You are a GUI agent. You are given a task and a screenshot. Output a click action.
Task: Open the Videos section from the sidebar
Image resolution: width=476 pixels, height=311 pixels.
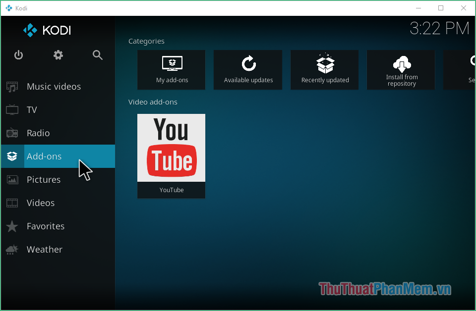[41, 203]
